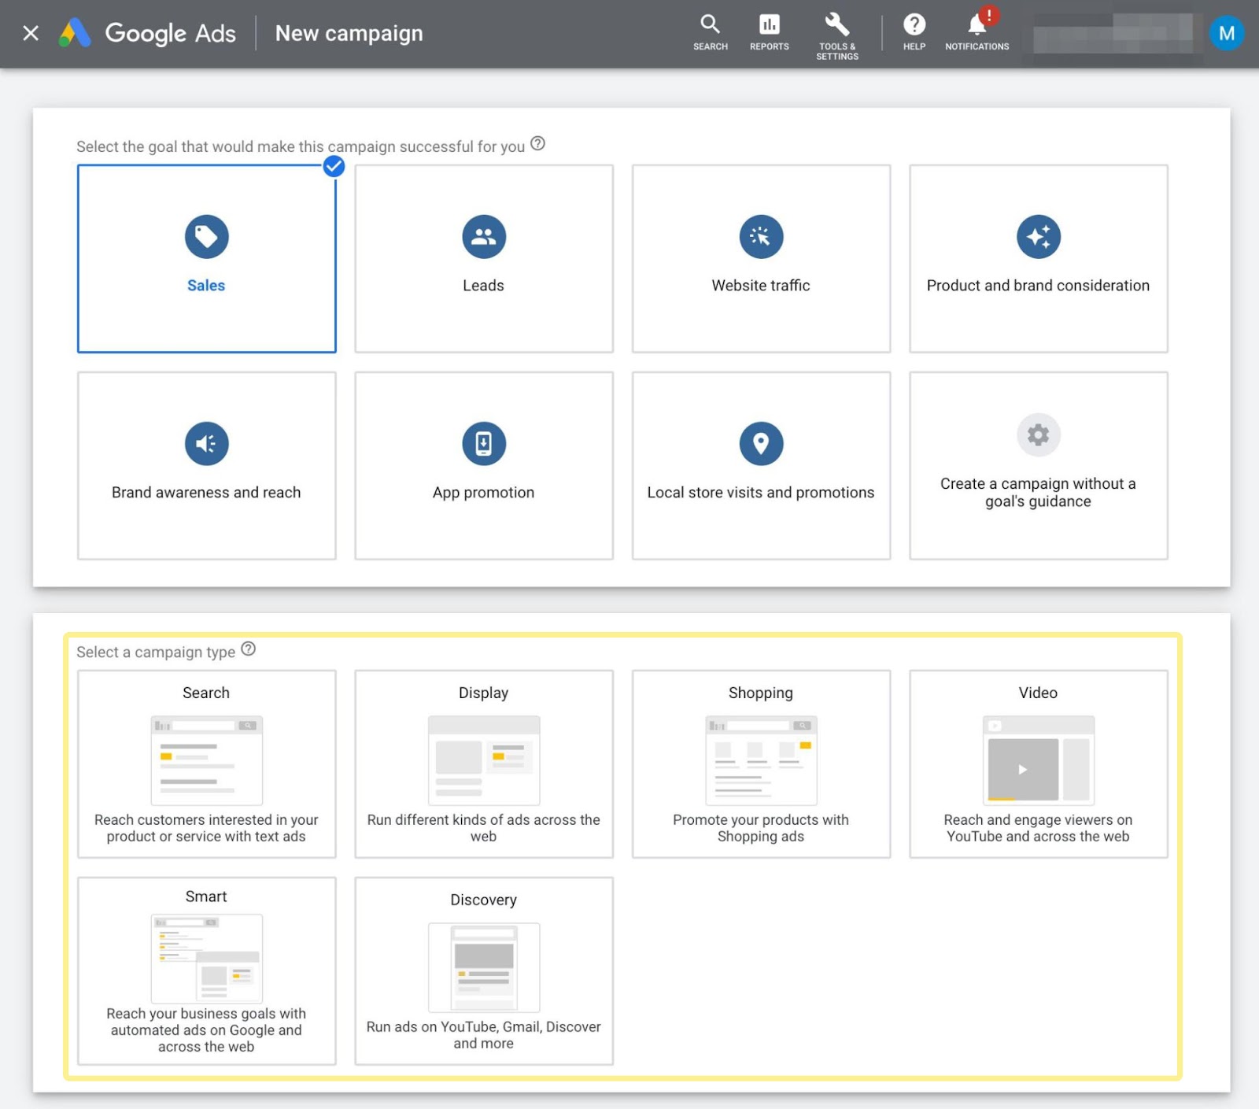Select App promotion goal card
Viewport: 1259px width, 1109px height.
pyautogui.click(x=483, y=465)
